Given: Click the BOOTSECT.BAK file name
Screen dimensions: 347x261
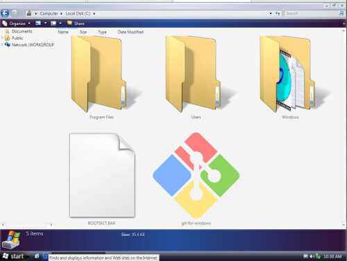Looking at the screenshot, I should pyautogui.click(x=101, y=223).
